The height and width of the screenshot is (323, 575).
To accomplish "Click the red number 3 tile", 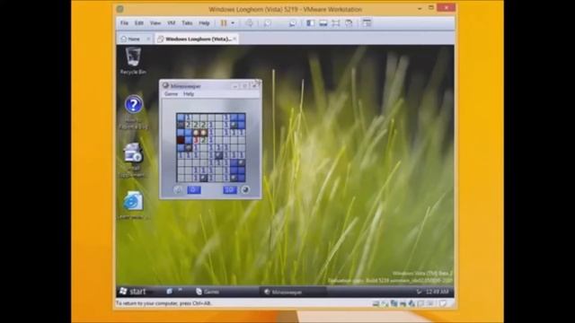I will pos(196,140).
